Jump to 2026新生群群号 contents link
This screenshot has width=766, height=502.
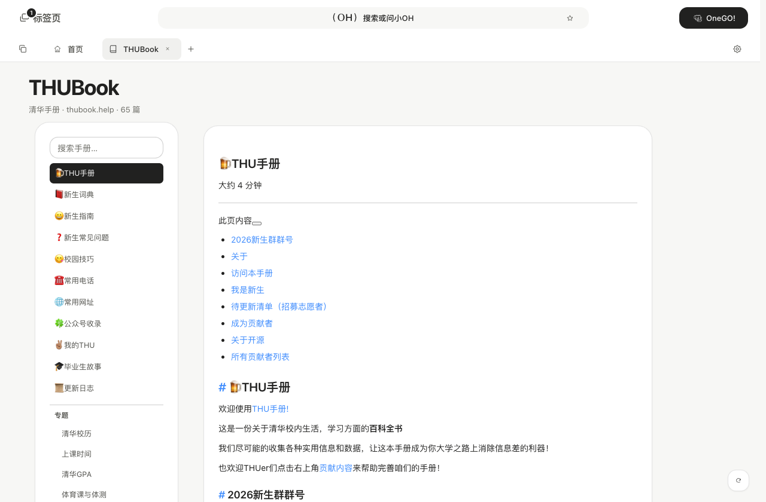click(x=262, y=240)
